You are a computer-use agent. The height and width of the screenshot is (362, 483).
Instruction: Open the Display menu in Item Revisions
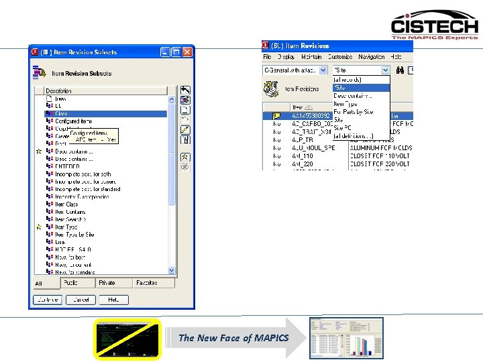coord(286,56)
